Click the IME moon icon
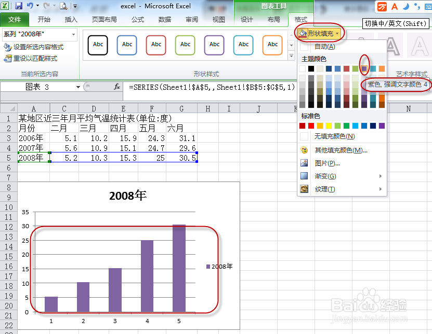Viewport: 432px width, 334px height. (406, 6)
